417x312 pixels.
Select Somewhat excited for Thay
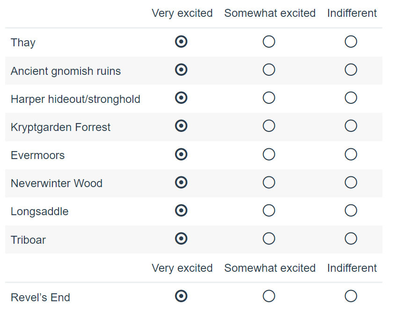click(269, 42)
